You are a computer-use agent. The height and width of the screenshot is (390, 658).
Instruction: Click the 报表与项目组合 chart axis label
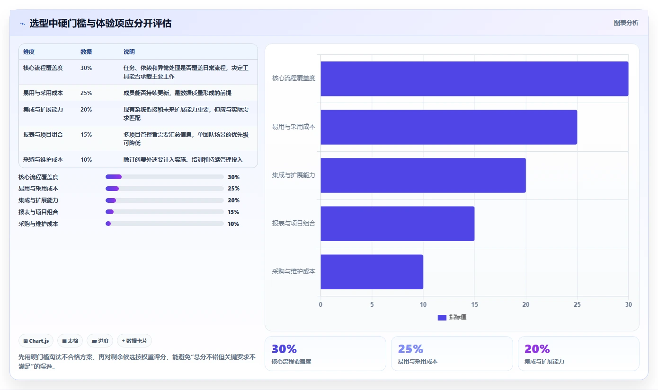pos(293,223)
